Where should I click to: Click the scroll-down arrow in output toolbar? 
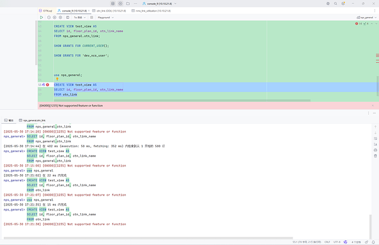[375, 132]
